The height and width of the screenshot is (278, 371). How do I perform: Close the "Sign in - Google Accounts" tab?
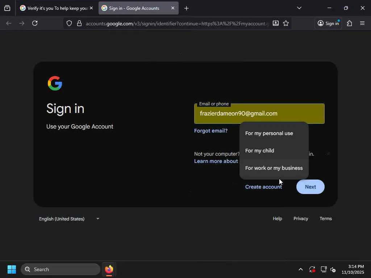[x=173, y=8]
